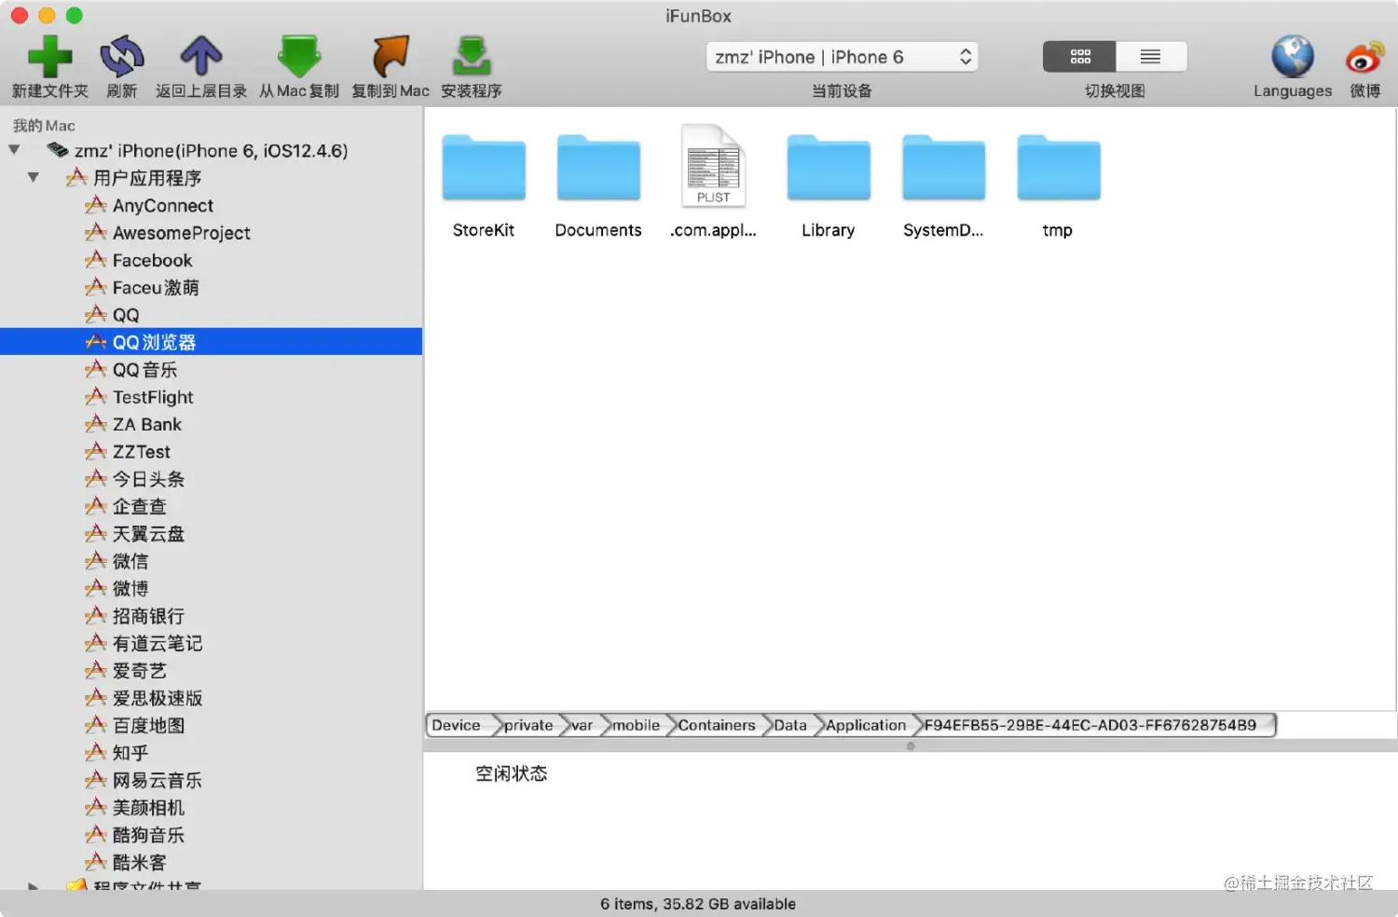1398x917 pixels.
Task: Switch to list view
Action: pos(1151,57)
